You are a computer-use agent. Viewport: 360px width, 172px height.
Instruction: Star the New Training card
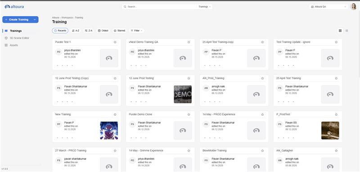[x=115, y=114]
